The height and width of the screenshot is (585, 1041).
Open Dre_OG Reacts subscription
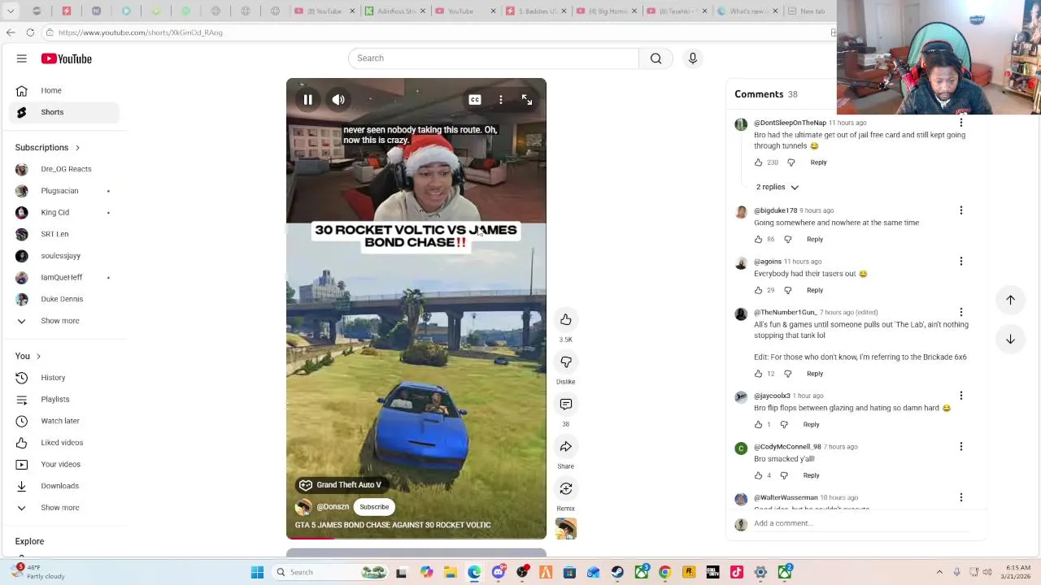click(x=64, y=169)
